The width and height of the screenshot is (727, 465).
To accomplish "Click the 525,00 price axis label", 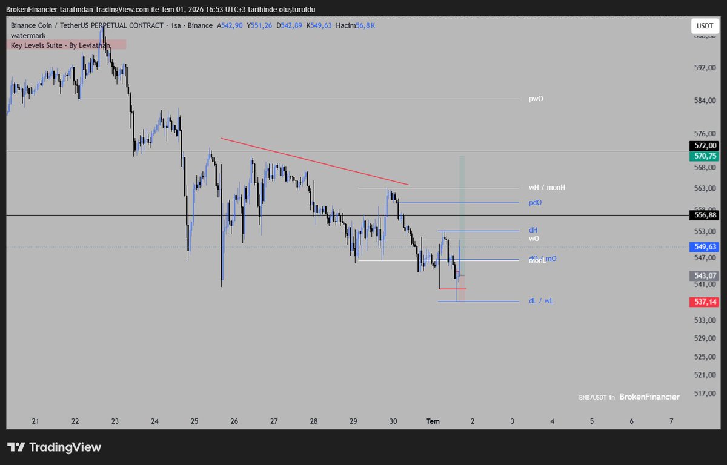I will click(x=705, y=357).
